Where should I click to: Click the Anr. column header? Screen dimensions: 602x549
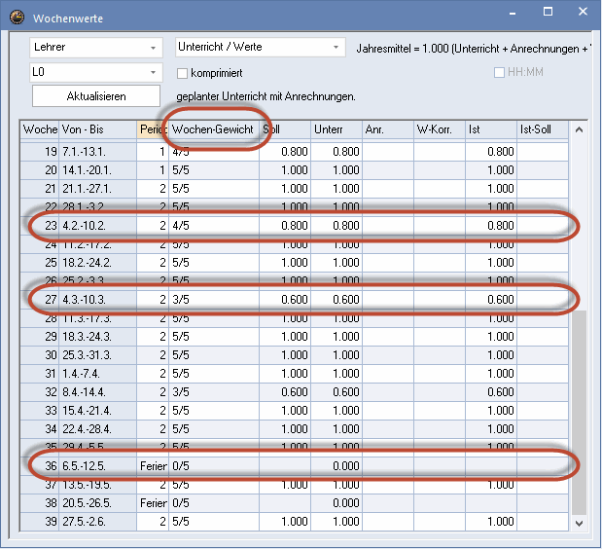point(388,129)
